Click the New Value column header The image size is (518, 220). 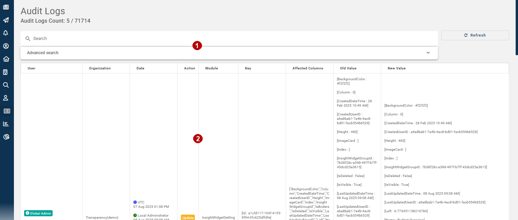396,68
